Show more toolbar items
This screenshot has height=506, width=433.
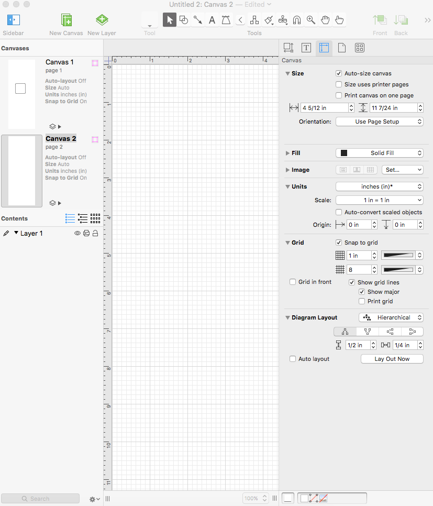coord(428,20)
